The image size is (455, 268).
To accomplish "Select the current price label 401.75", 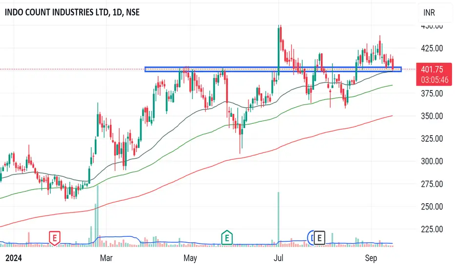I will (x=432, y=70).
